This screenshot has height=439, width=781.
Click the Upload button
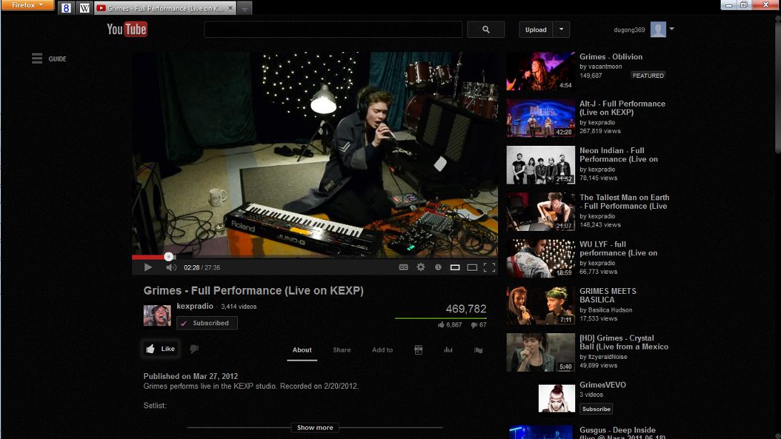(536, 29)
